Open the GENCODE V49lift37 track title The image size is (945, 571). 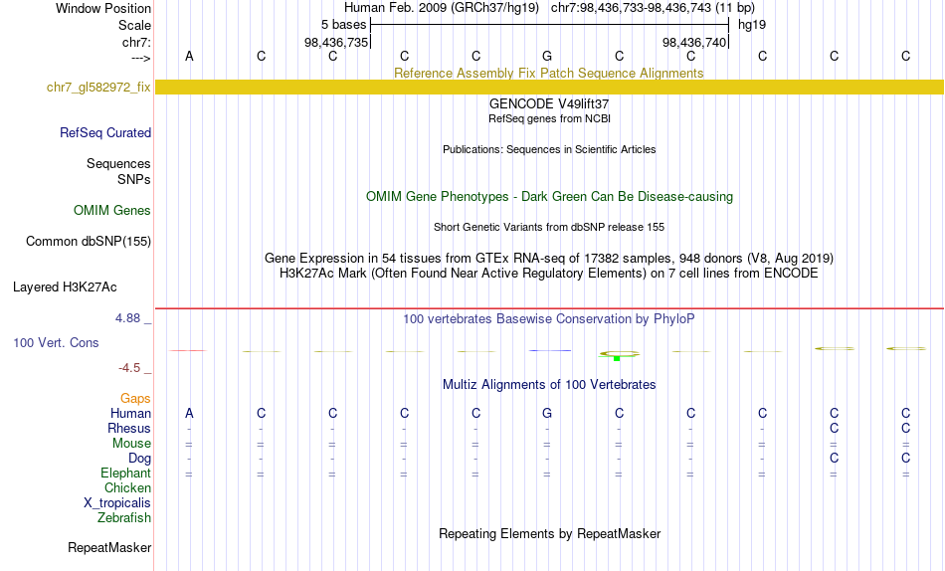549,103
